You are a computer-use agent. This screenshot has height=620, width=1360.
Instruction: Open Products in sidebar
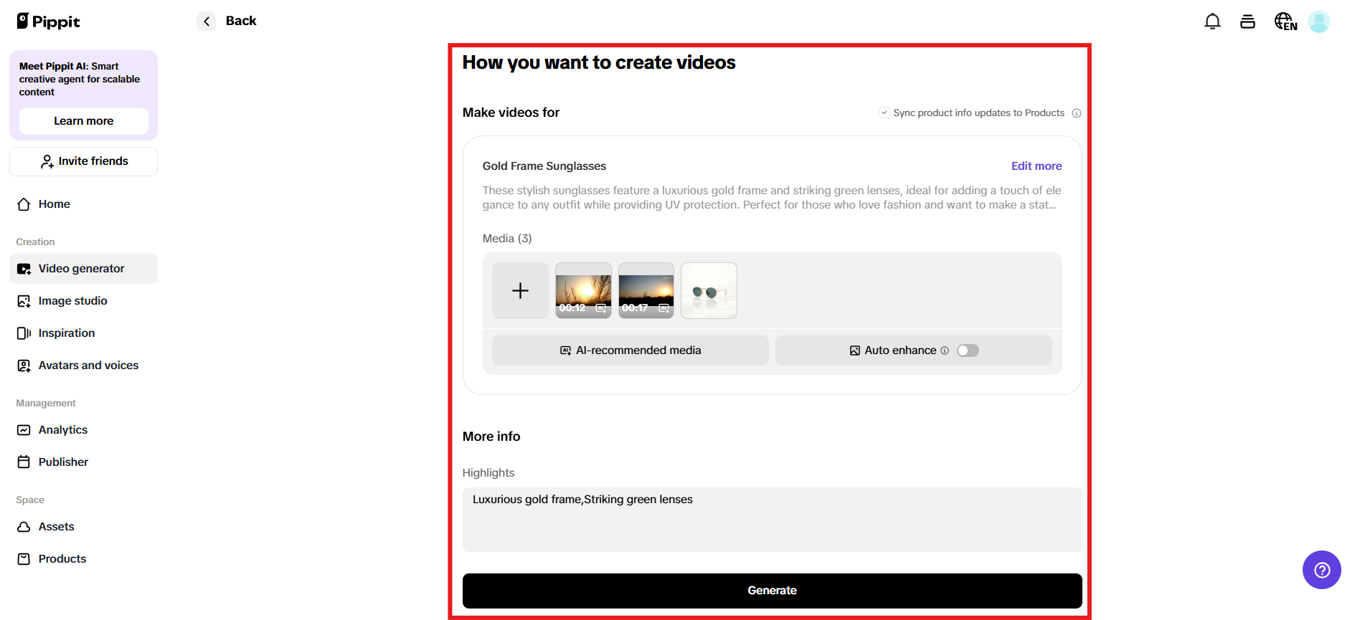(83, 559)
